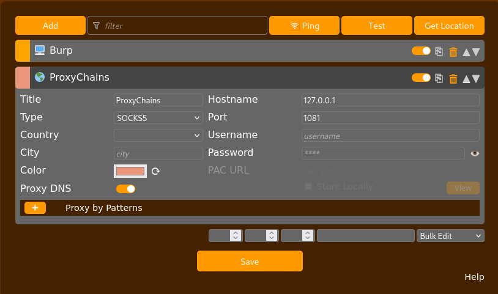Open the Country dropdown
Image resolution: width=498 pixels, height=294 pixels.
pos(158,136)
